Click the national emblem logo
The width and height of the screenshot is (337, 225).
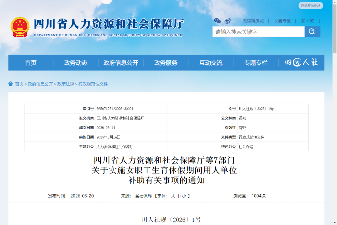(19, 27)
